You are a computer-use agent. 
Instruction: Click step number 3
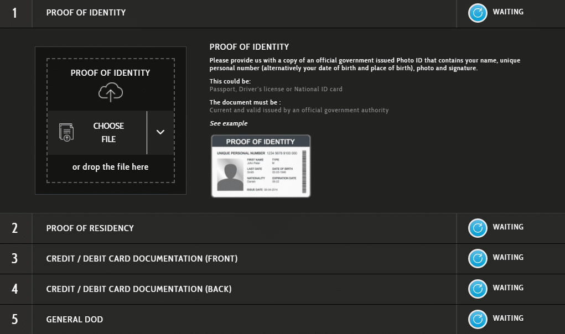click(15, 259)
